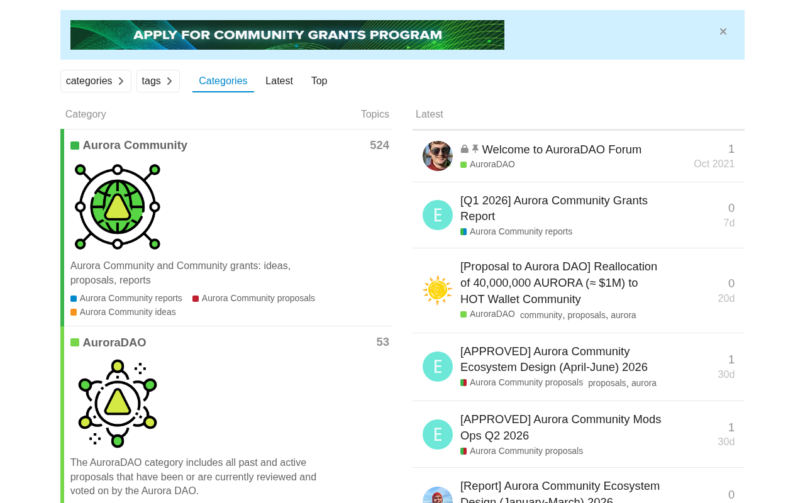Click the Latest column heading

(430, 114)
